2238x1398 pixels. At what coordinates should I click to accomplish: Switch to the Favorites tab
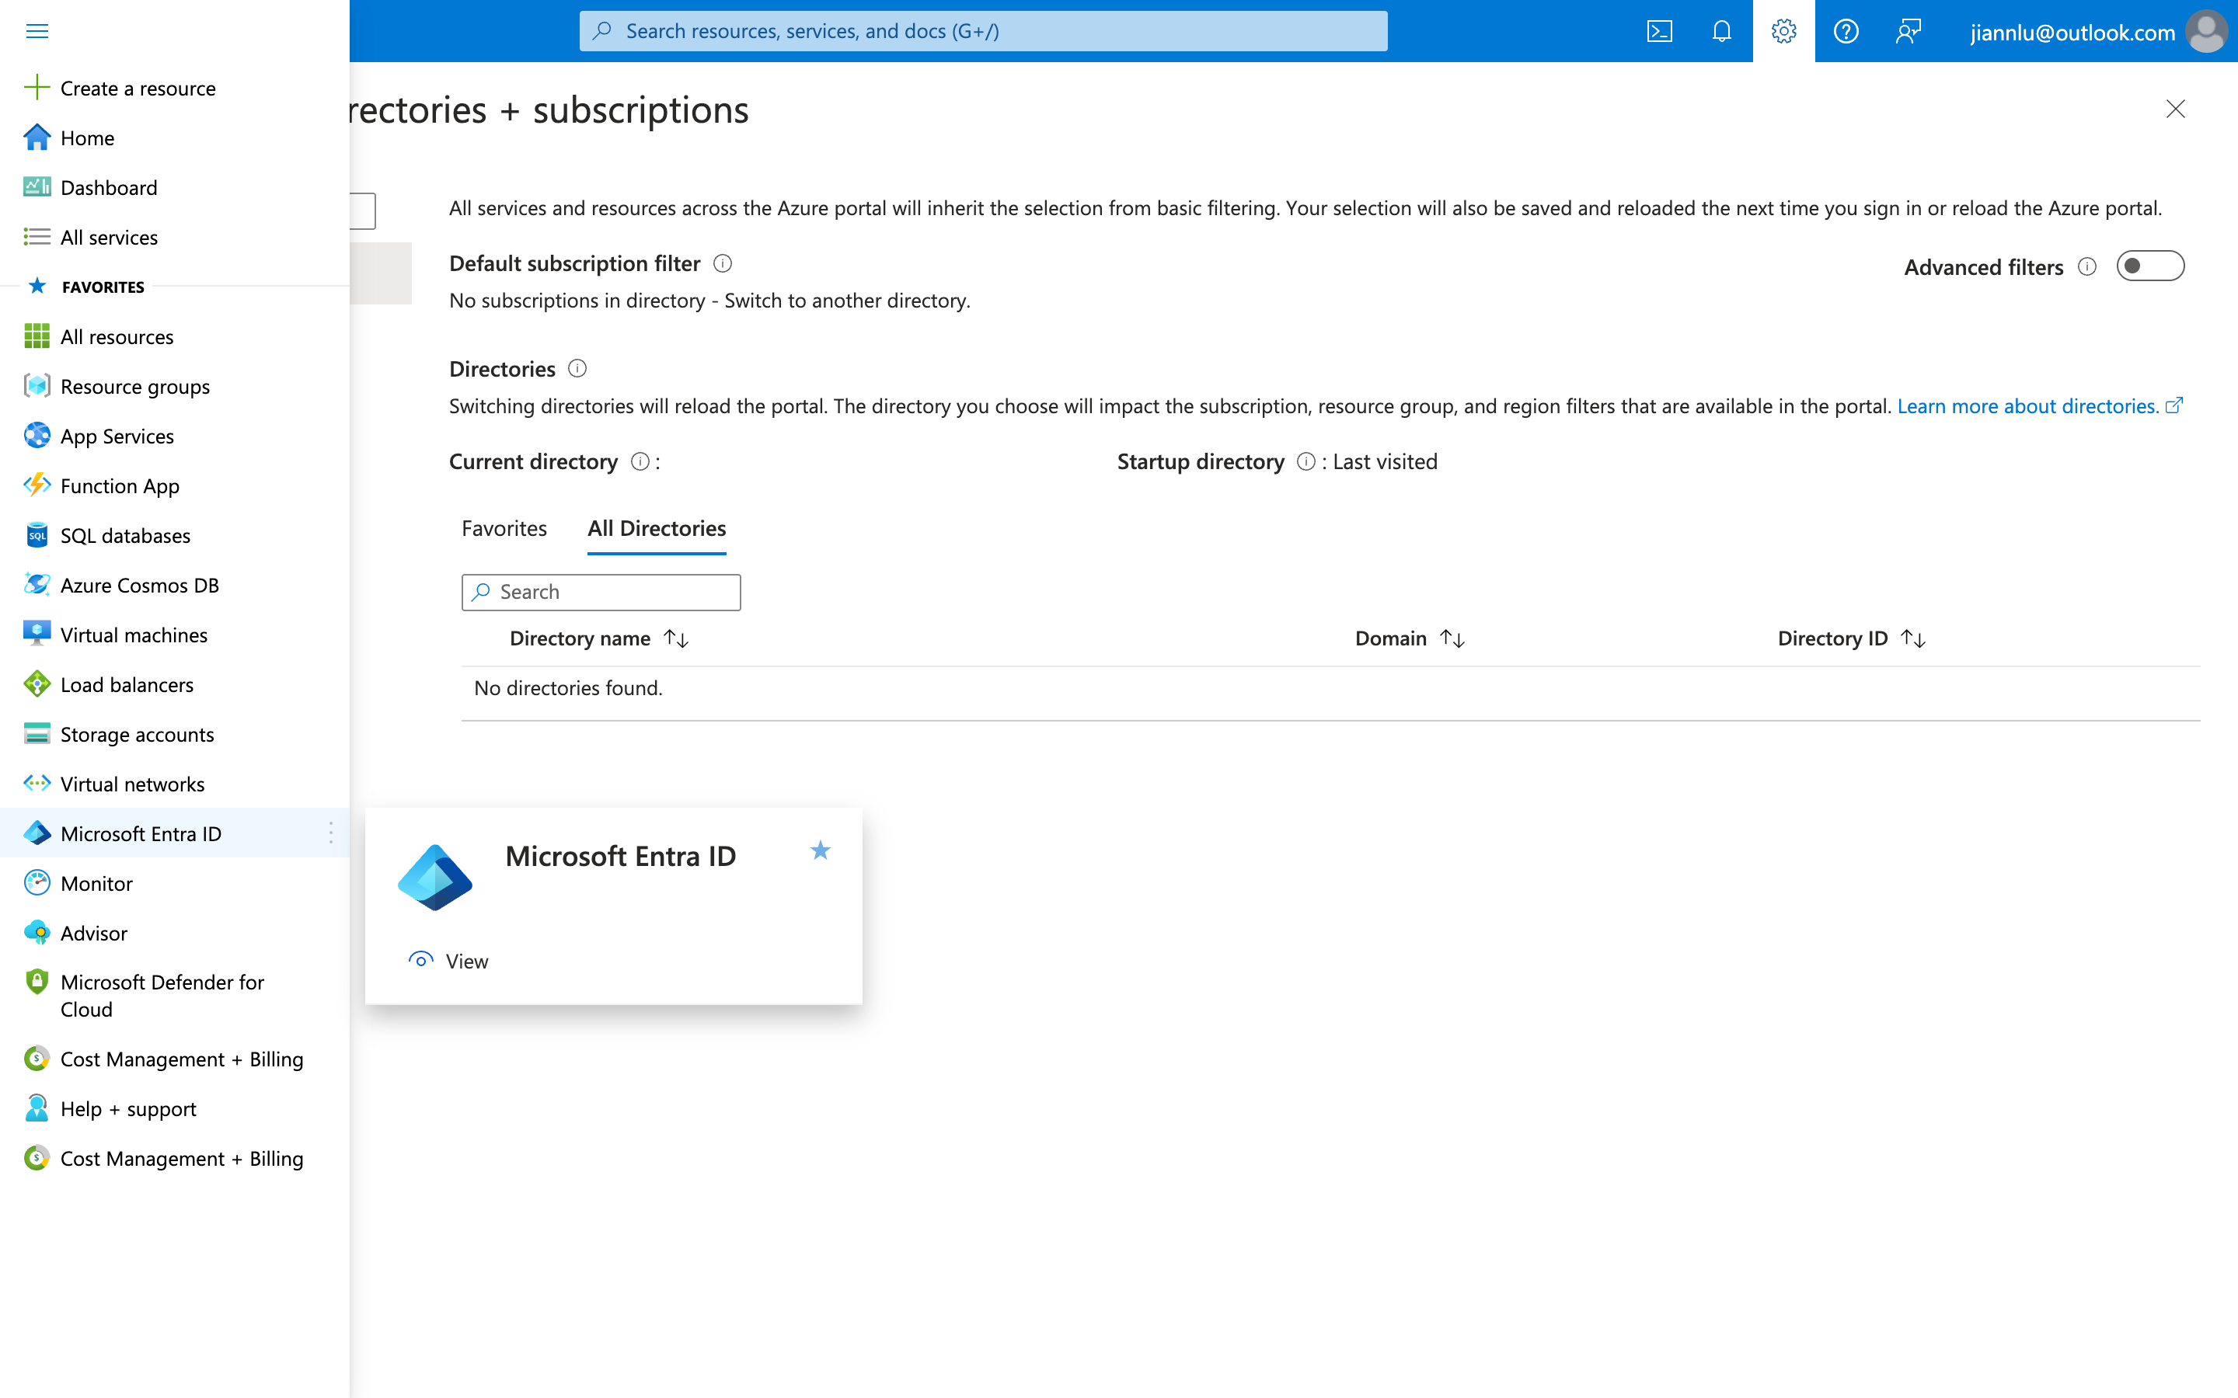click(x=504, y=528)
